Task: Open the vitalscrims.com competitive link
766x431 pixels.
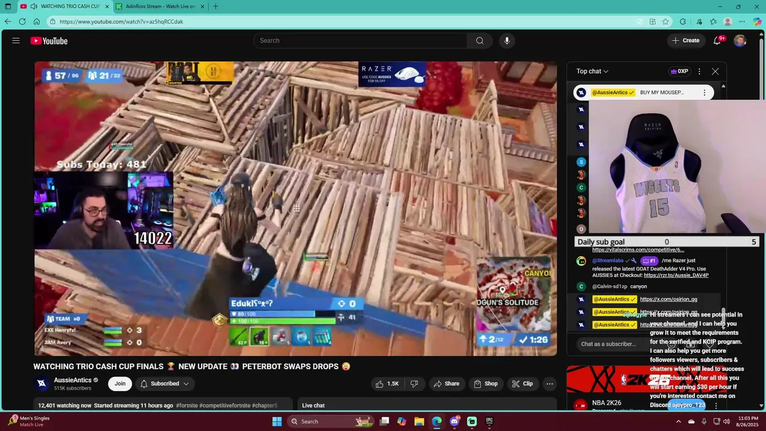Action: coord(638,250)
